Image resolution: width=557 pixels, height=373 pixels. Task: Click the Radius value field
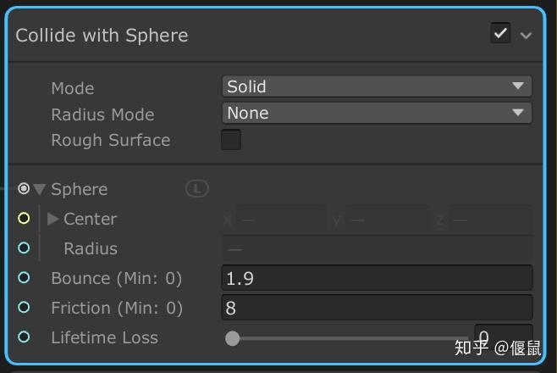click(x=377, y=248)
